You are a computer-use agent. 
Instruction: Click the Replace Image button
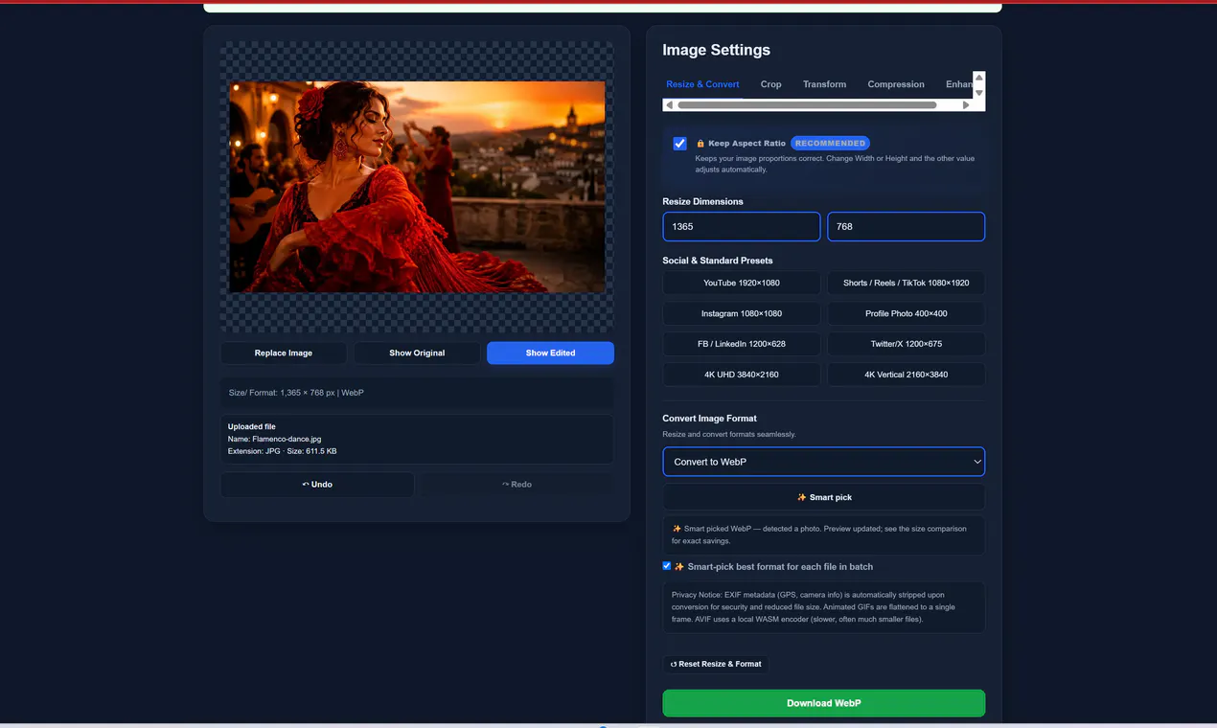pyautogui.click(x=284, y=353)
